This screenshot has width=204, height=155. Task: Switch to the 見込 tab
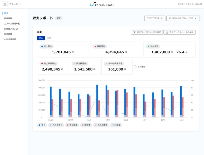[41, 38]
